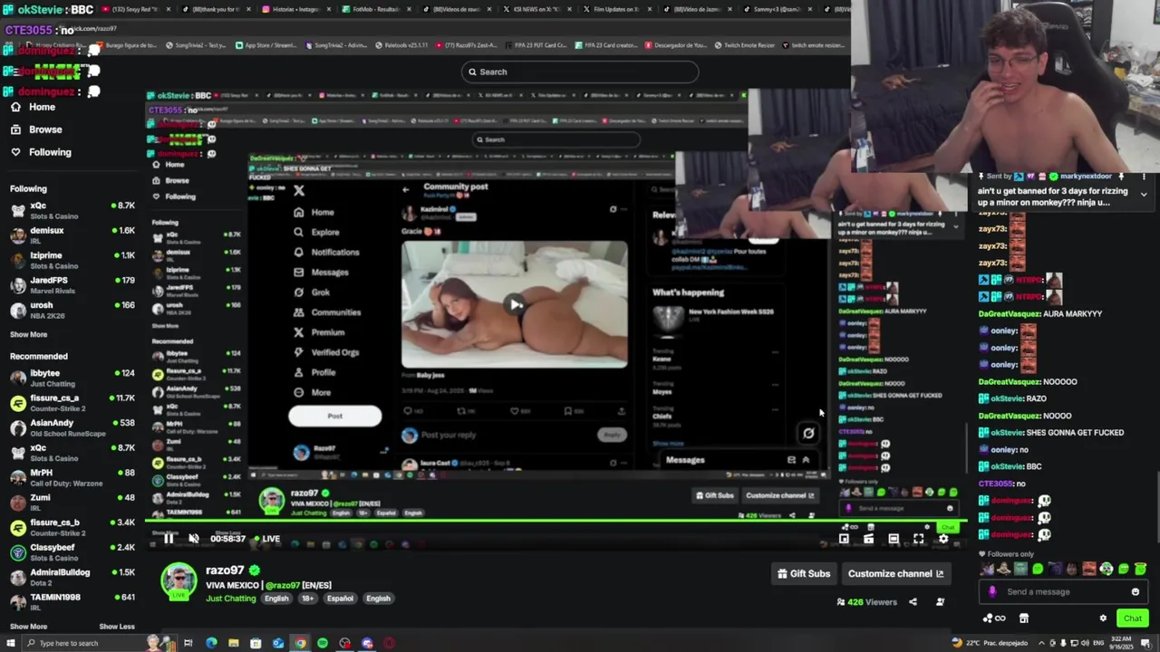Open user mod icon beside share
The height and width of the screenshot is (652, 1160).
(940, 601)
